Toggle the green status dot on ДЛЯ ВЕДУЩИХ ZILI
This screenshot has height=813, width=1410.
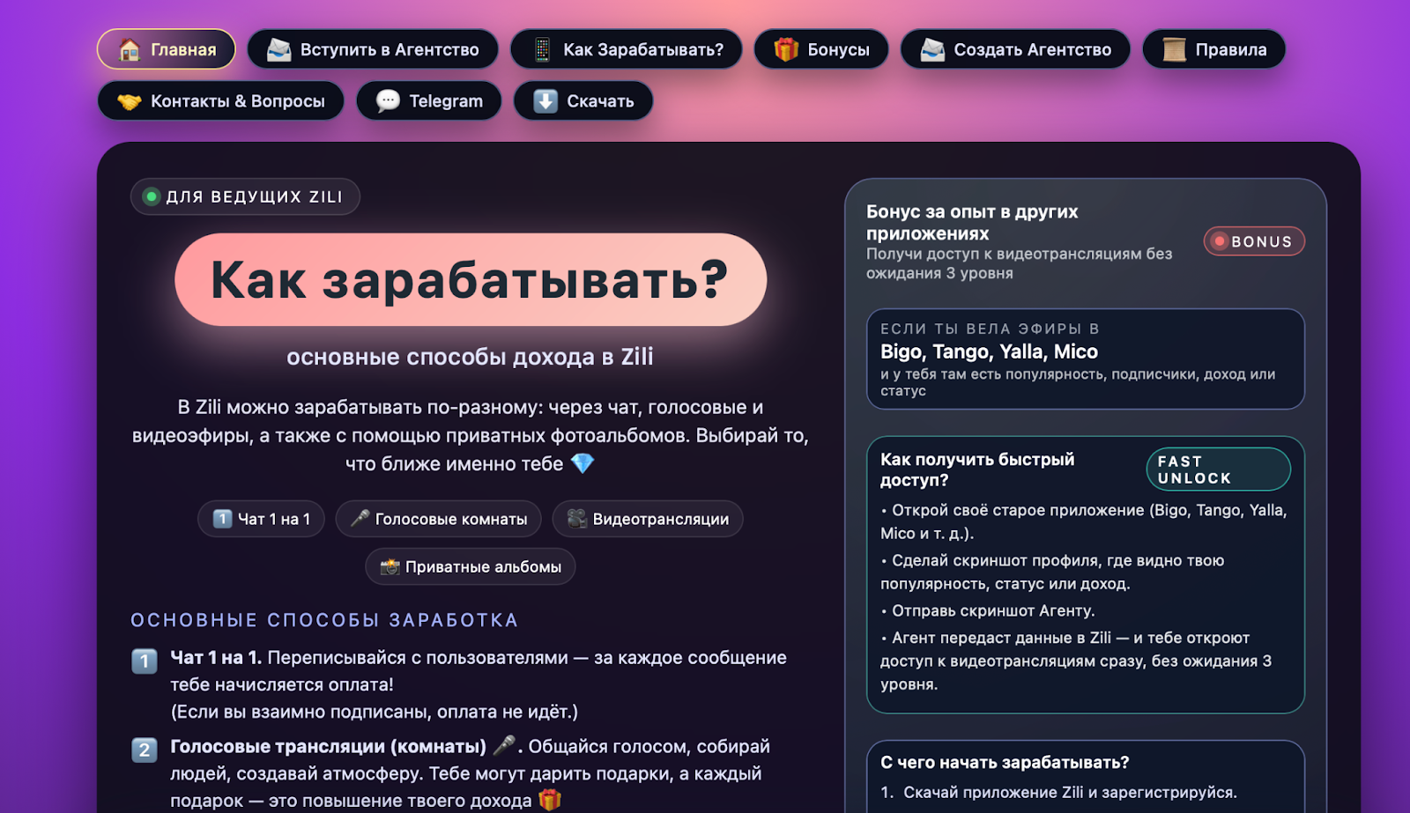coord(150,196)
